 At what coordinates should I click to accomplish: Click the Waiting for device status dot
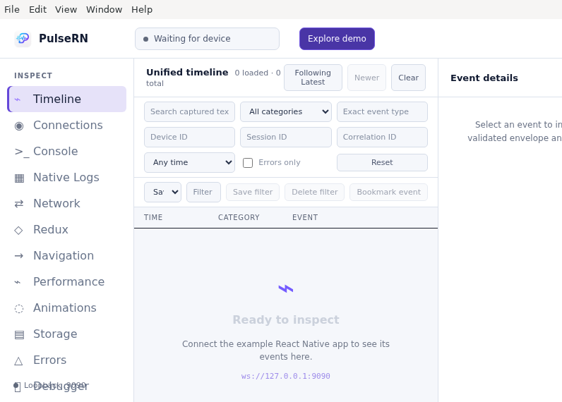point(146,39)
